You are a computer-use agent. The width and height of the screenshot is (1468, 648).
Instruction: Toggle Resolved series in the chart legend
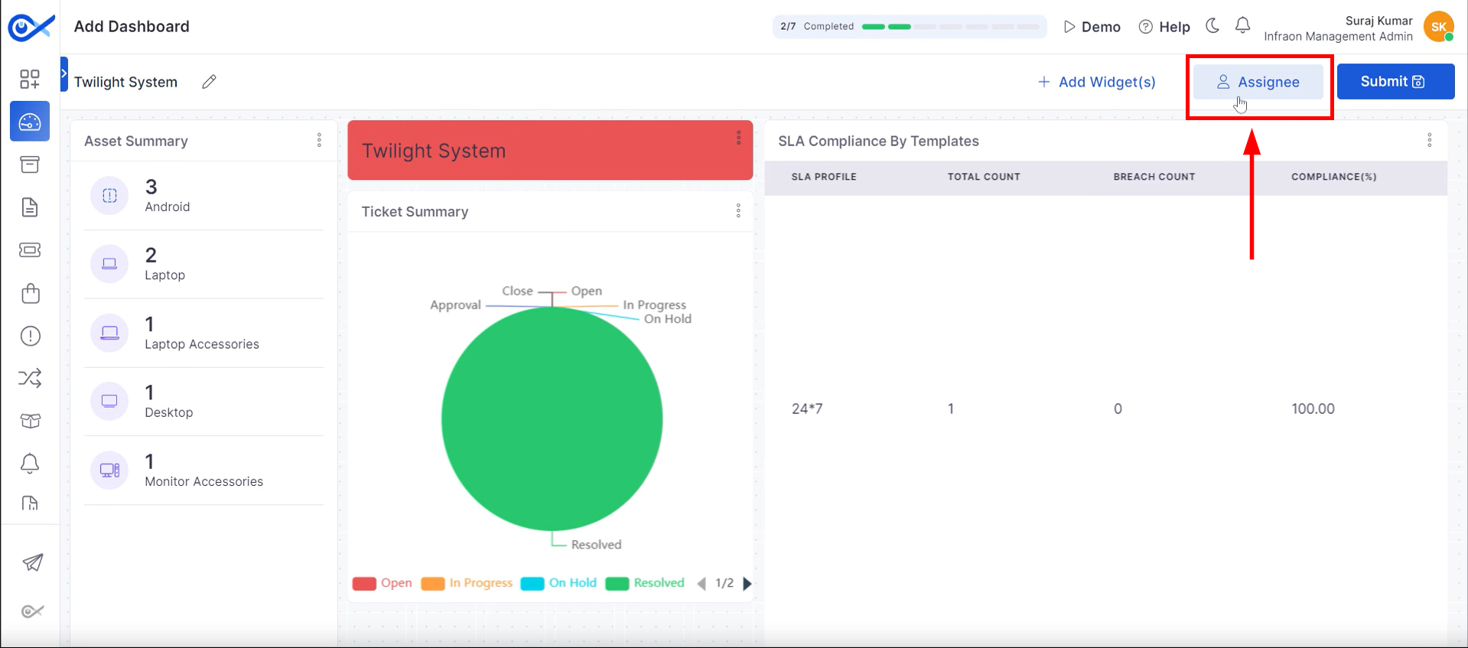(x=645, y=583)
